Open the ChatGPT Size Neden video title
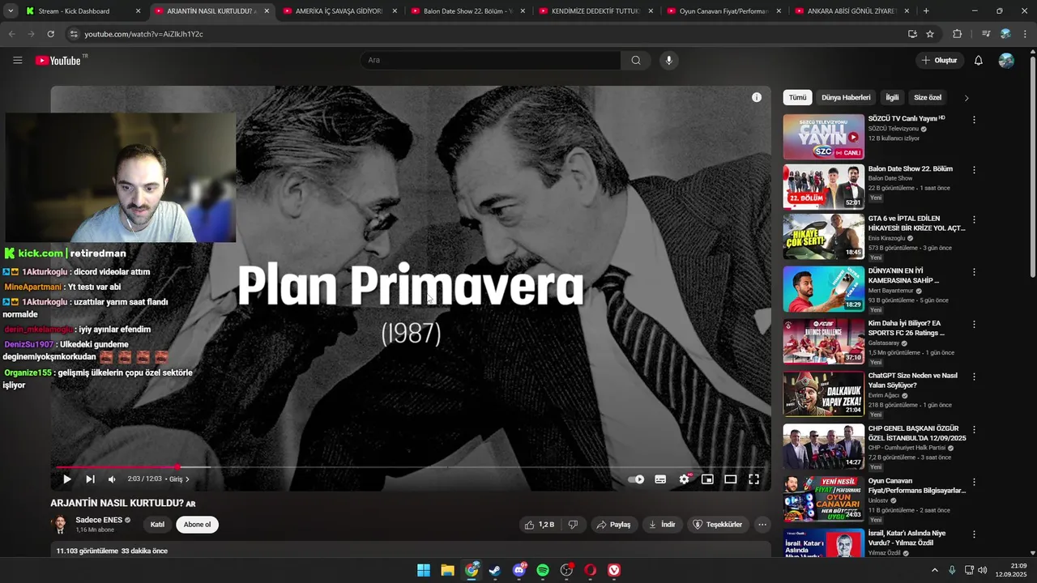1037x583 pixels. click(913, 381)
